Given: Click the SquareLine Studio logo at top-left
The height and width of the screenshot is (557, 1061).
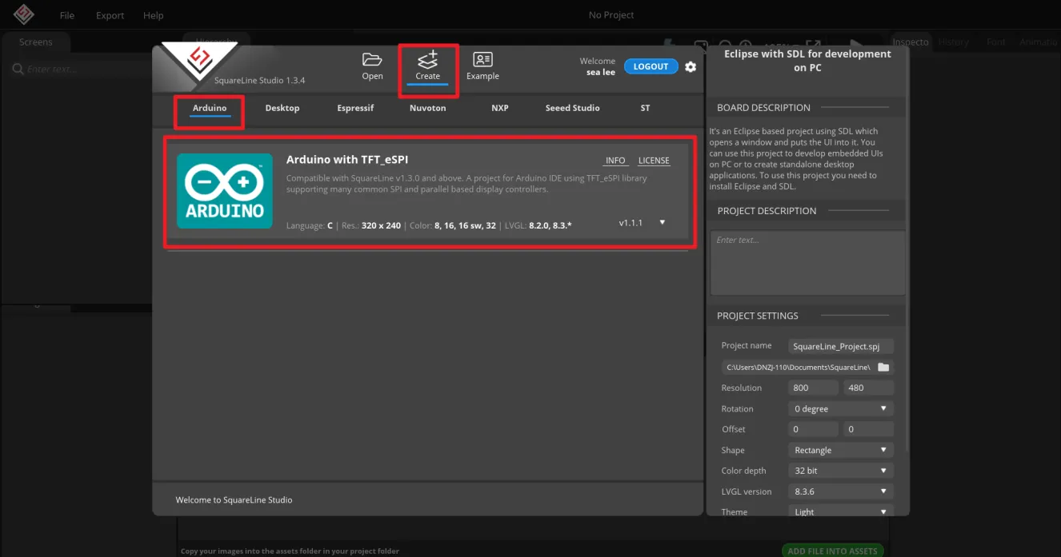Looking at the screenshot, I should pos(23,14).
